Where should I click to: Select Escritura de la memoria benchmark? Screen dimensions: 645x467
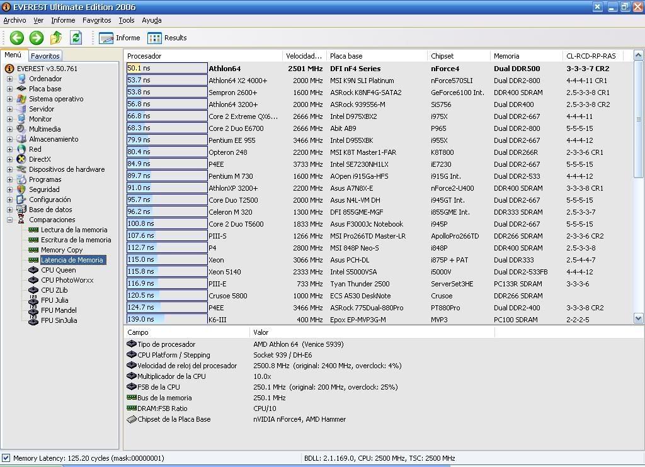[76, 240]
